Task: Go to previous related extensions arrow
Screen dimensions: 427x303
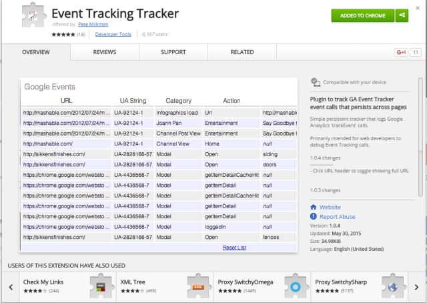Action: [11, 287]
